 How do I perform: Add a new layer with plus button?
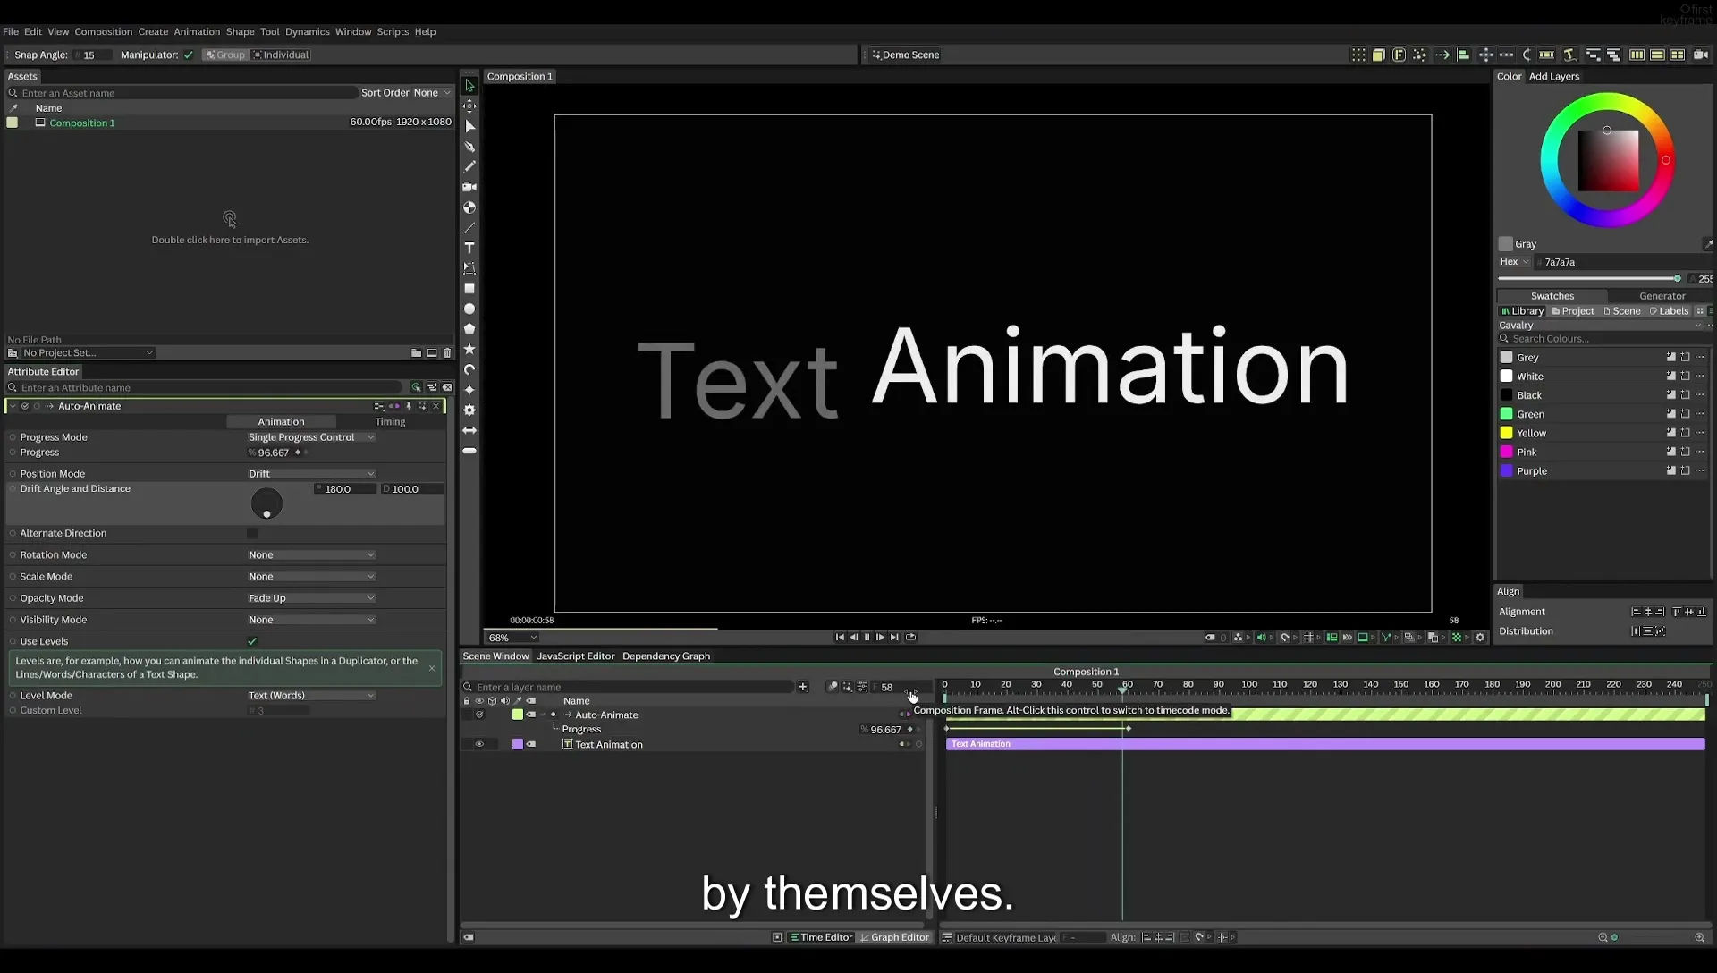(803, 687)
